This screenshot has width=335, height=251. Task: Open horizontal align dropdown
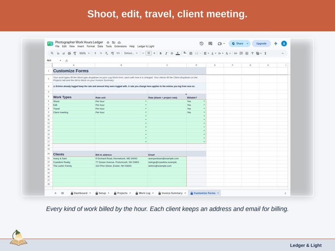[206, 53]
